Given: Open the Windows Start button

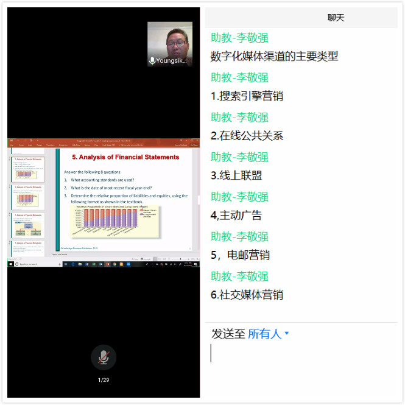Looking at the screenshot, I should (11, 264).
